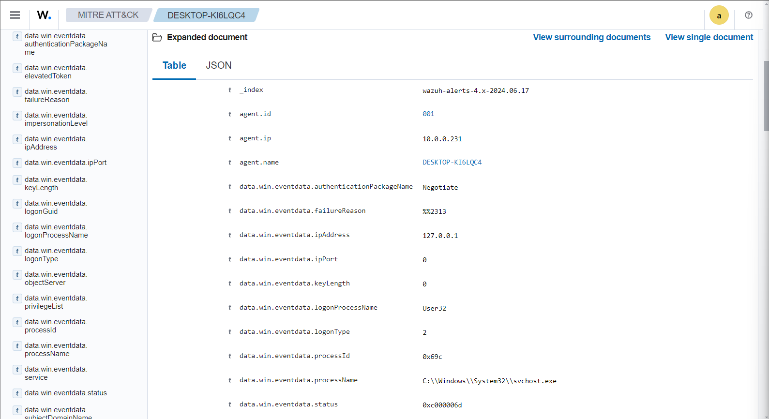Open the MITRE ATT&CK breadcrumb
Screen dimensions: 769x419
coord(108,15)
